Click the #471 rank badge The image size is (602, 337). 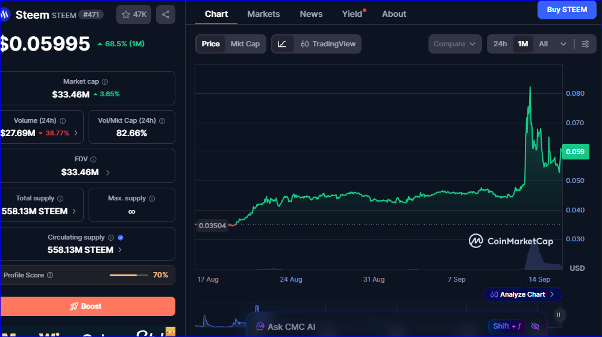pos(91,14)
